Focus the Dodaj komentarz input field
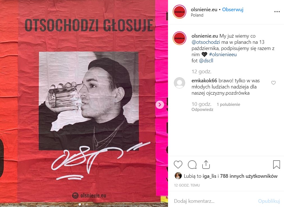 click(x=214, y=201)
